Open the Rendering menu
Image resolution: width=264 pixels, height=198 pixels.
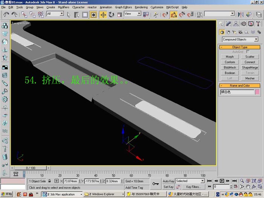141,7
